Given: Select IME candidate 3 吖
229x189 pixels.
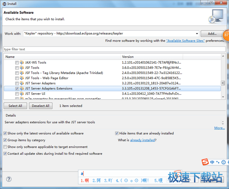Looking at the screenshot, I should 108,180.
